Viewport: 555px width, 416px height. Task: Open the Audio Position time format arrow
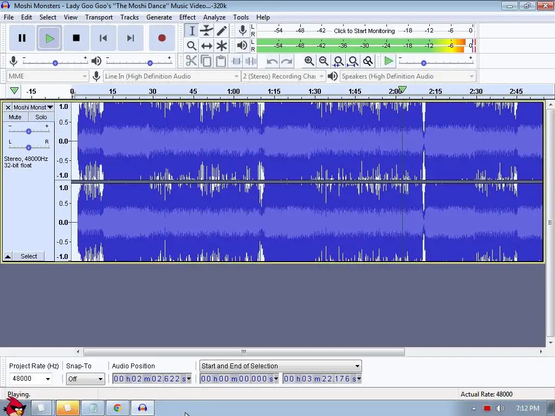tap(189, 379)
